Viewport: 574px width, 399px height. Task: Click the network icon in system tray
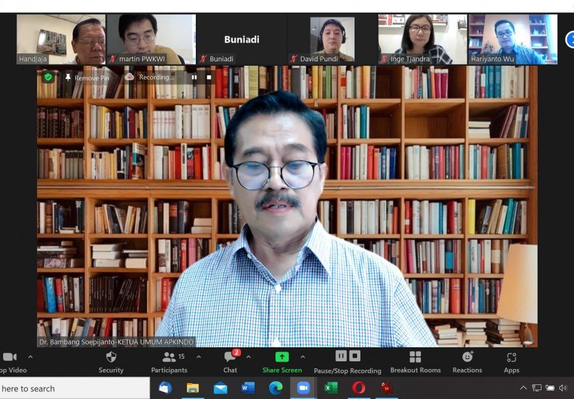click(x=536, y=388)
